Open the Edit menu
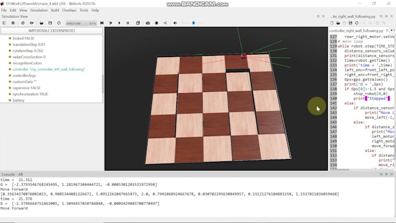 point(13,10)
